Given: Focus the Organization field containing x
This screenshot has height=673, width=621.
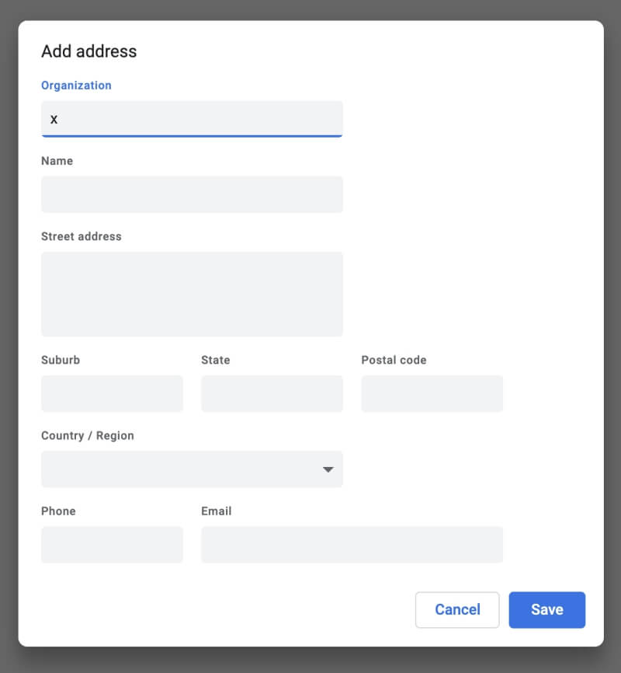Looking at the screenshot, I should tap(192, 119).
